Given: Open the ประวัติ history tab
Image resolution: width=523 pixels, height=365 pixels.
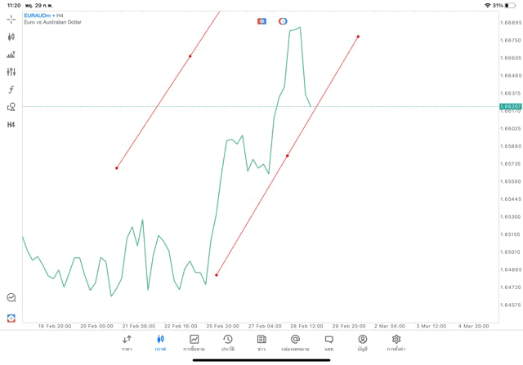Looking at the screenshot, I should 228,342.
